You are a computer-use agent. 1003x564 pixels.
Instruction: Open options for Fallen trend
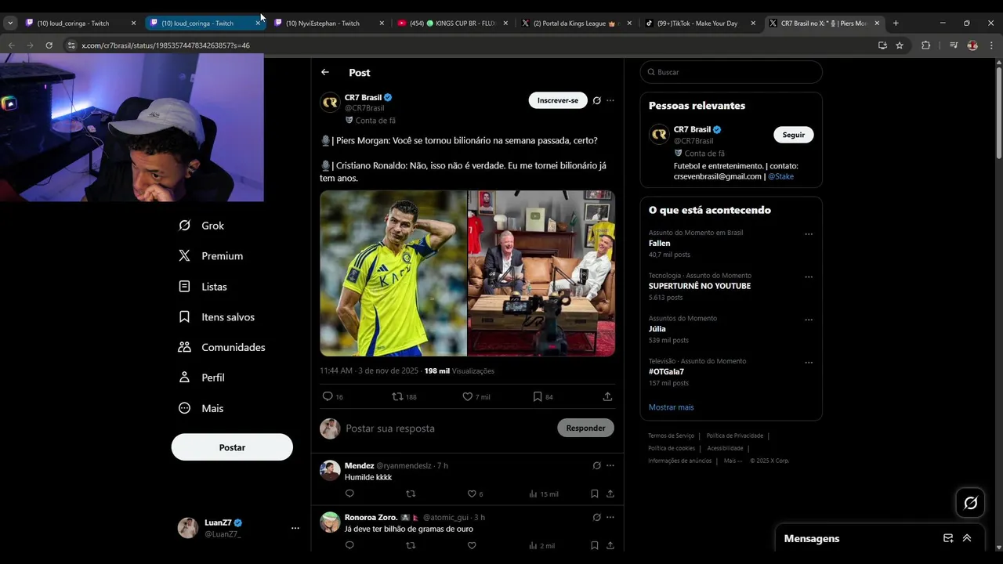pos(809,234)
